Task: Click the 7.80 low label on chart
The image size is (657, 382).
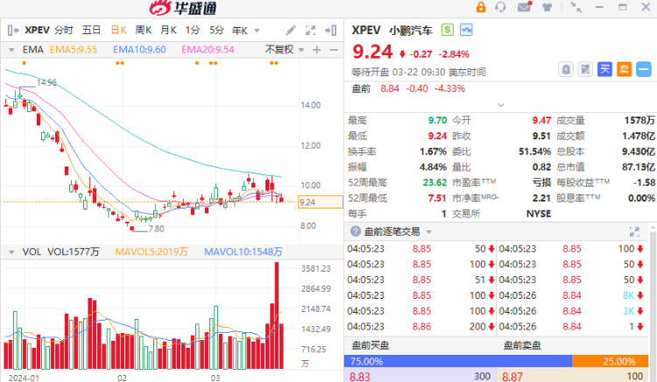Action: coord(156,230)
